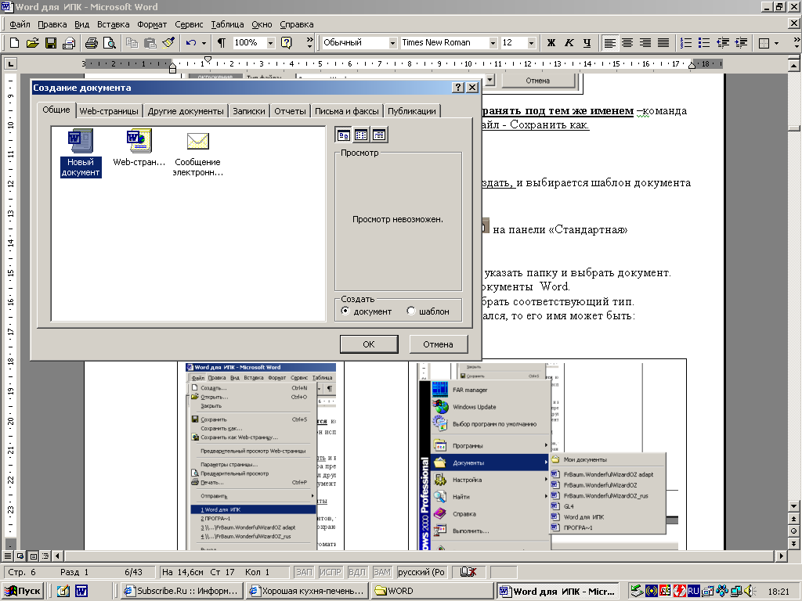Screen dimensions: 802x601
Task: Click the outside Borders toolbar icon
Action: (x=764, y=43)
